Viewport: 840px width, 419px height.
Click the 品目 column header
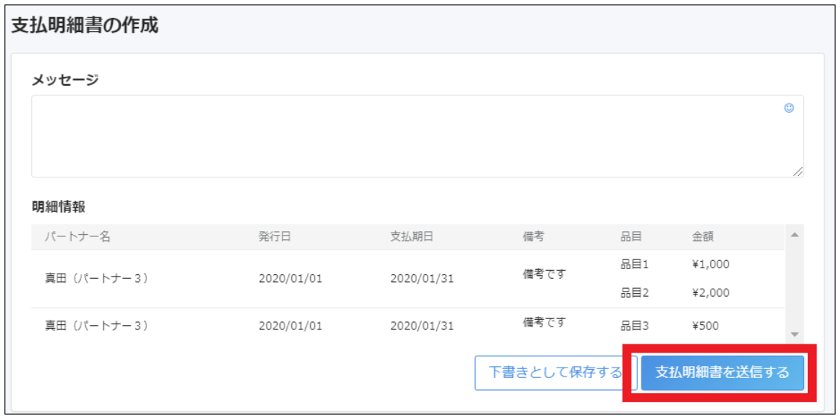[x=631, y=237]
